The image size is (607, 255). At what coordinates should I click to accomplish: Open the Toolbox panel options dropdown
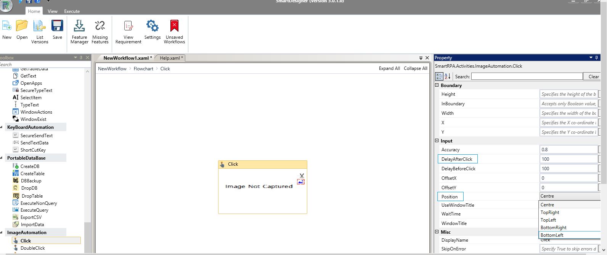[75, 58]
